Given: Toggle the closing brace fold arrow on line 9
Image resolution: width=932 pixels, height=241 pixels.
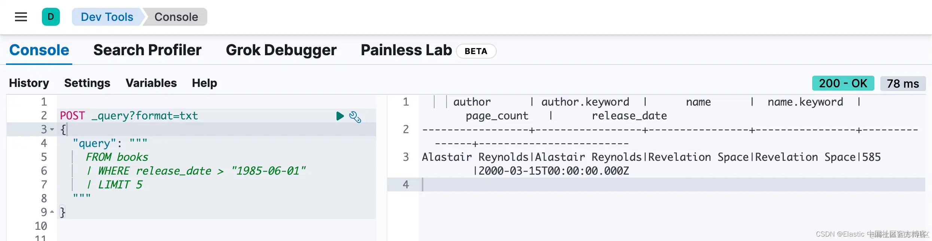Looking at the screenshot, I should point(52,212).
